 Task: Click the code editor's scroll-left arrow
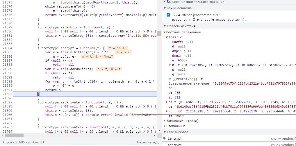click(x=2, y=136)
